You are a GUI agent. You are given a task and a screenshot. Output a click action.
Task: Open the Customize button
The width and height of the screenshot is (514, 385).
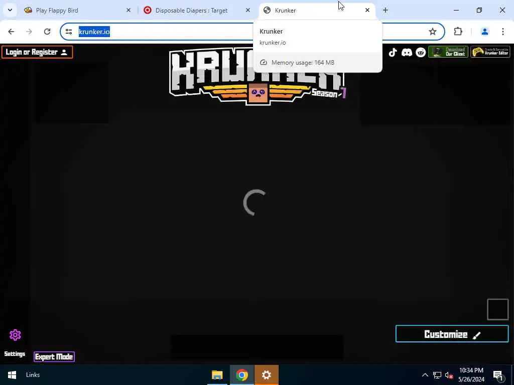tap(452, 334)
